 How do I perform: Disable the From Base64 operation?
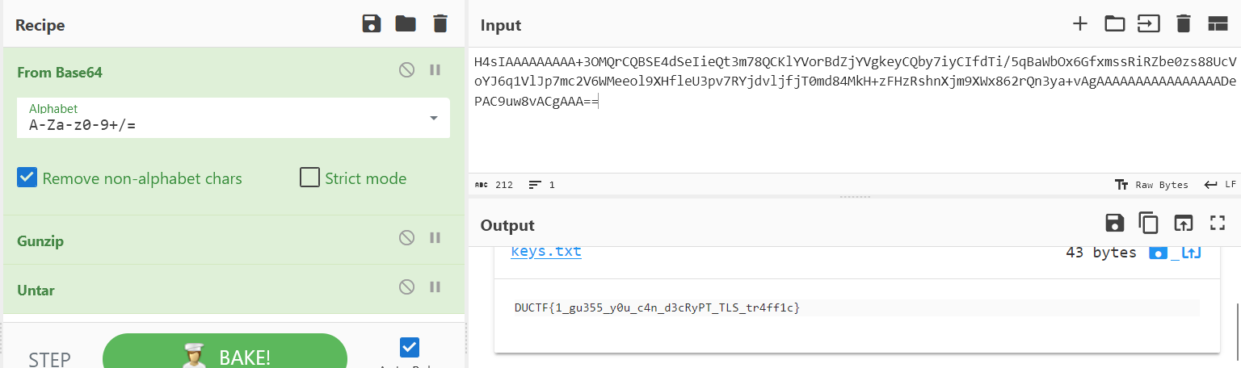click(x=407, y=70)
